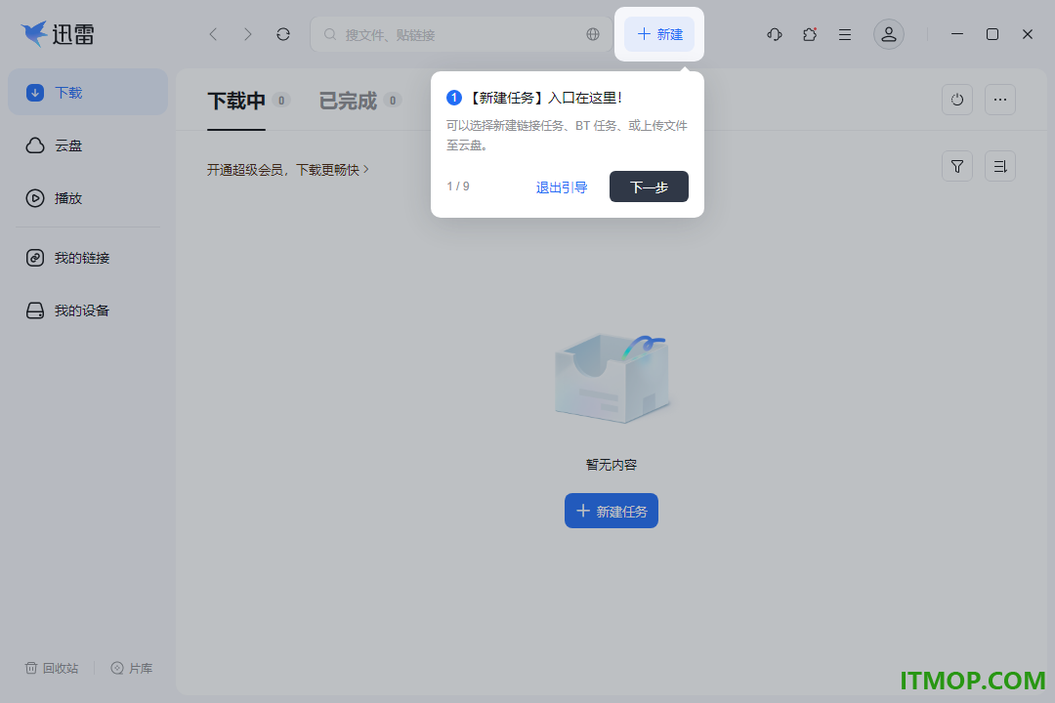Image resolution: width=1055 pixels, height=703 pixels.
Task: Open the customer service headset icon
Action: 775,34
